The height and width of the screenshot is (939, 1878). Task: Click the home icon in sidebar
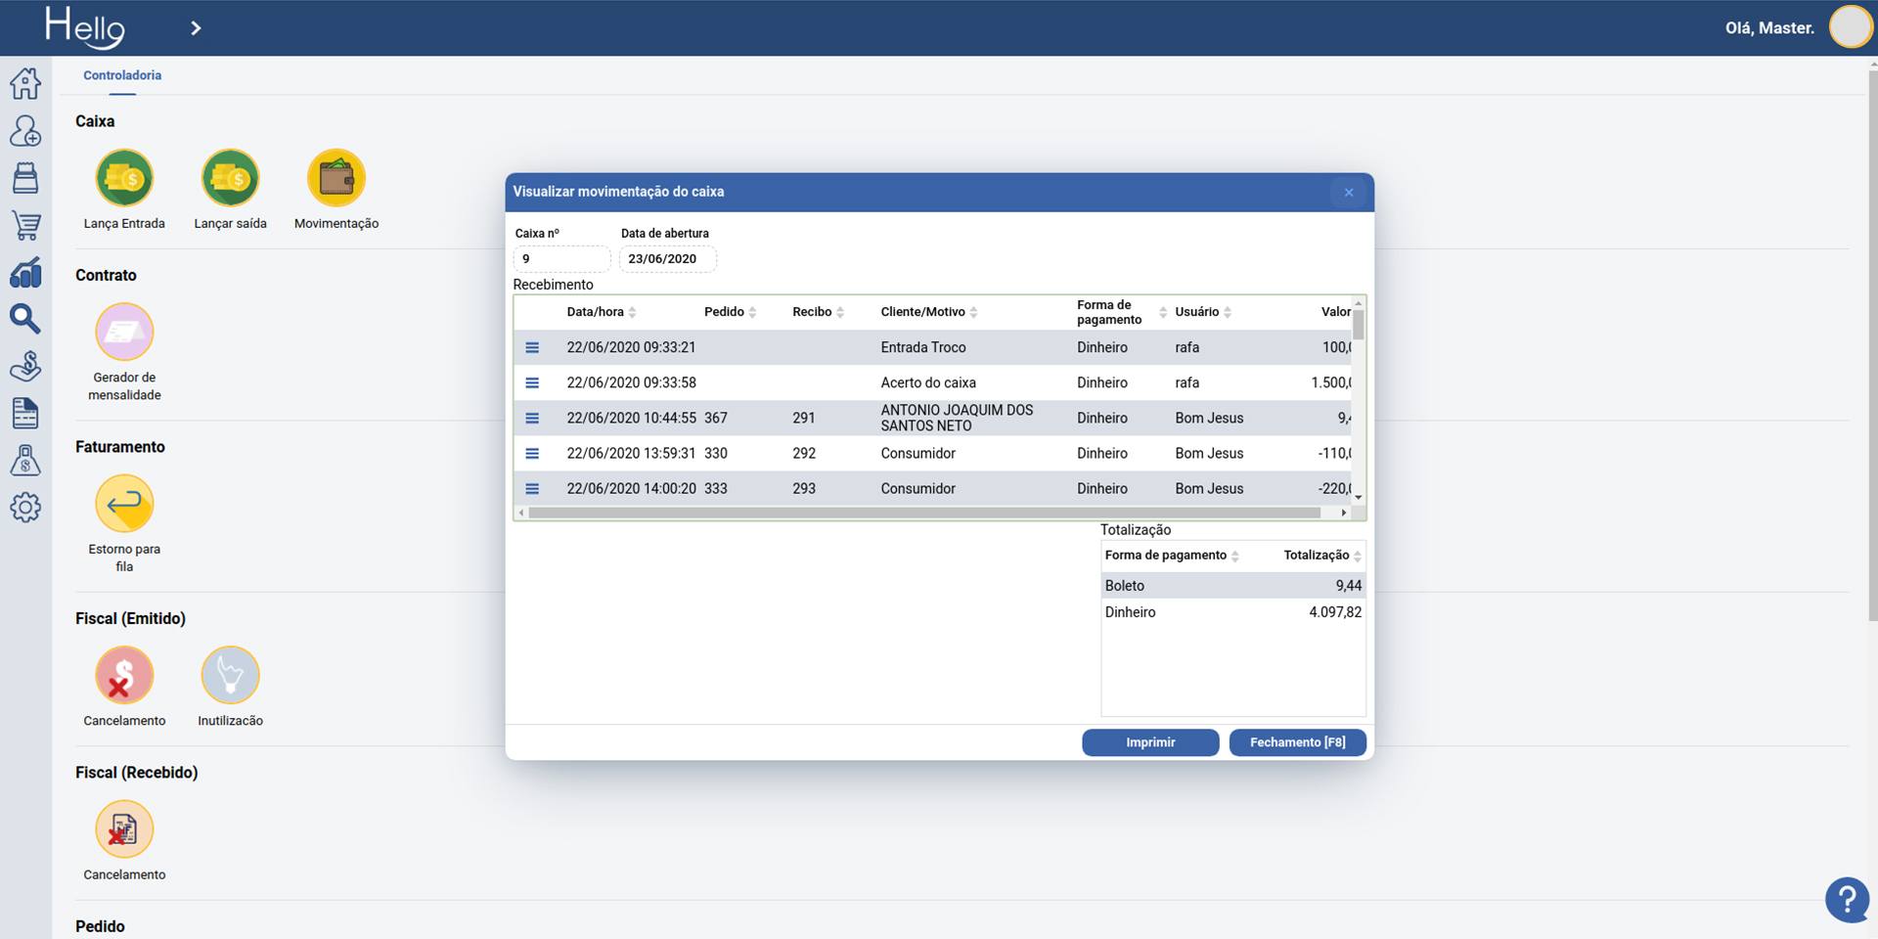(x=25, y=84)
